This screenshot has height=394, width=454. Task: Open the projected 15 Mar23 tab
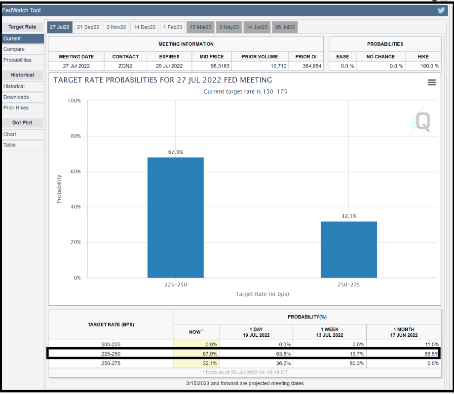(x=200, y=27)
